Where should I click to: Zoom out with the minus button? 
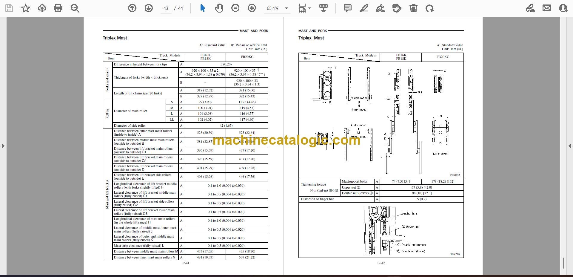pos(235,8)
